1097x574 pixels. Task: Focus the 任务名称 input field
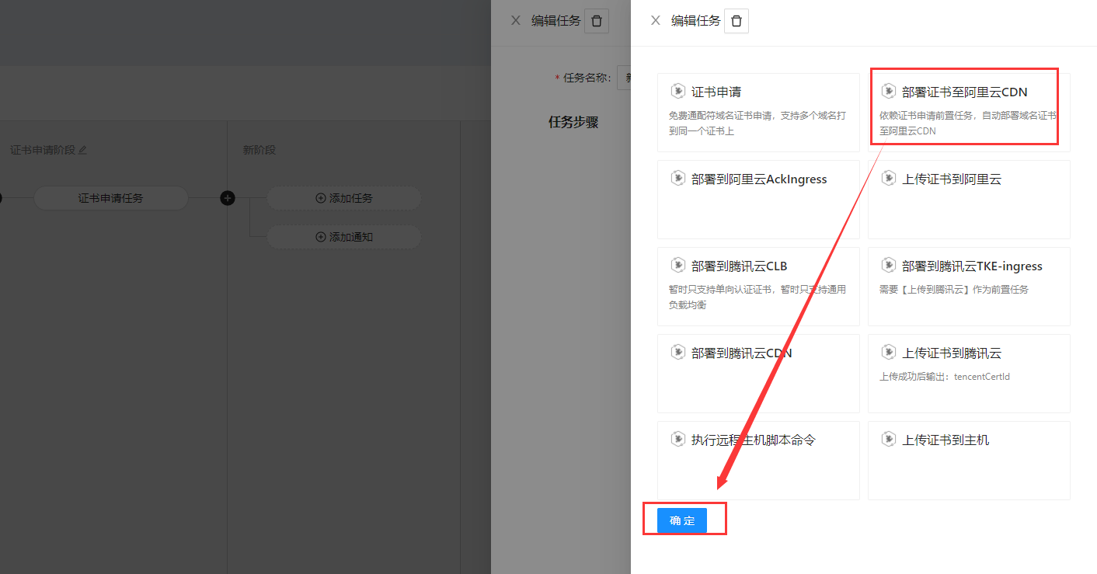pyautogui.click(x=624, y=78)
